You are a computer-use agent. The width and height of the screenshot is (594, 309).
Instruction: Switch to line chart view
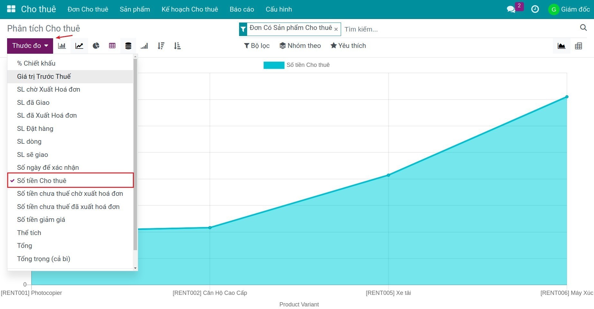coord(79,46)
